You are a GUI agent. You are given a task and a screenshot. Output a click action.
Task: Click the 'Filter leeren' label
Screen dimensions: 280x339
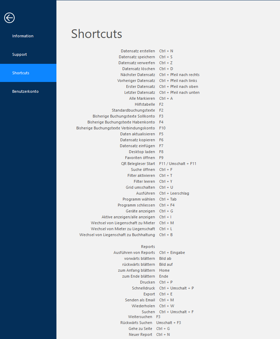pos(144,181)
